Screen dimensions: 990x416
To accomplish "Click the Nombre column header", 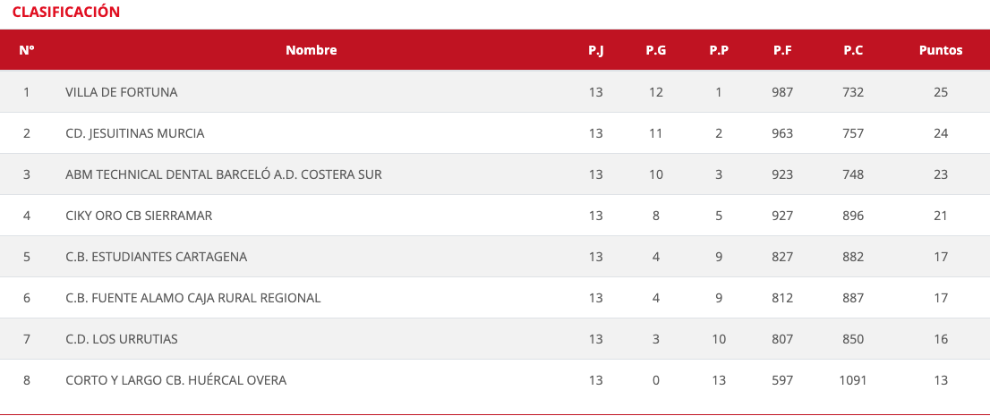I will click(312, 50).
